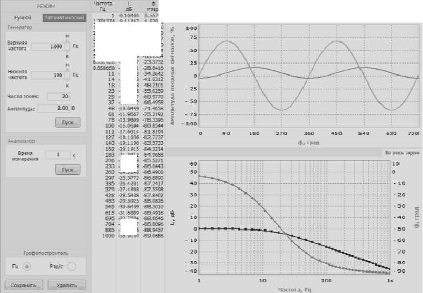Click the Амплитуда value field
Viewport: 423px width, 293px height.
tap(55, 108)
